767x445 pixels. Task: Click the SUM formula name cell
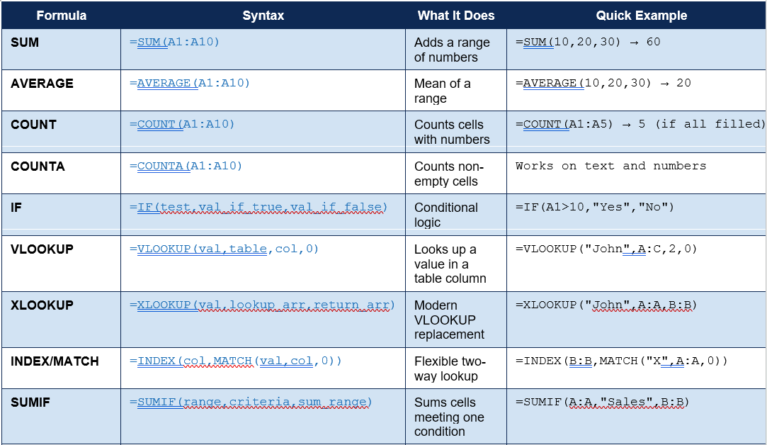pyautogui.click(x=61, y=49)
